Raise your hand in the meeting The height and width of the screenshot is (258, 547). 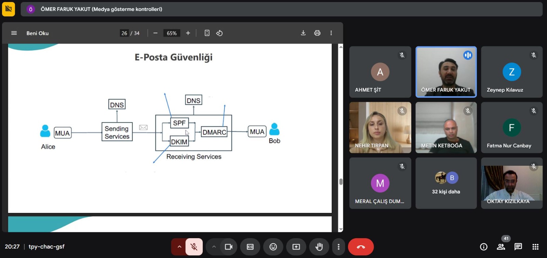tap(319, 247)
